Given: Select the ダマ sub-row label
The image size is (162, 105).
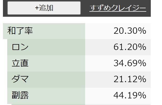Looking at the screenshot, I should click(x=20, y=79).
